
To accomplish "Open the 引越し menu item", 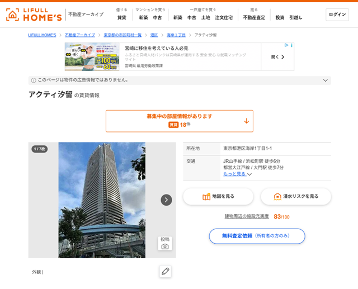I will point(296,17).
